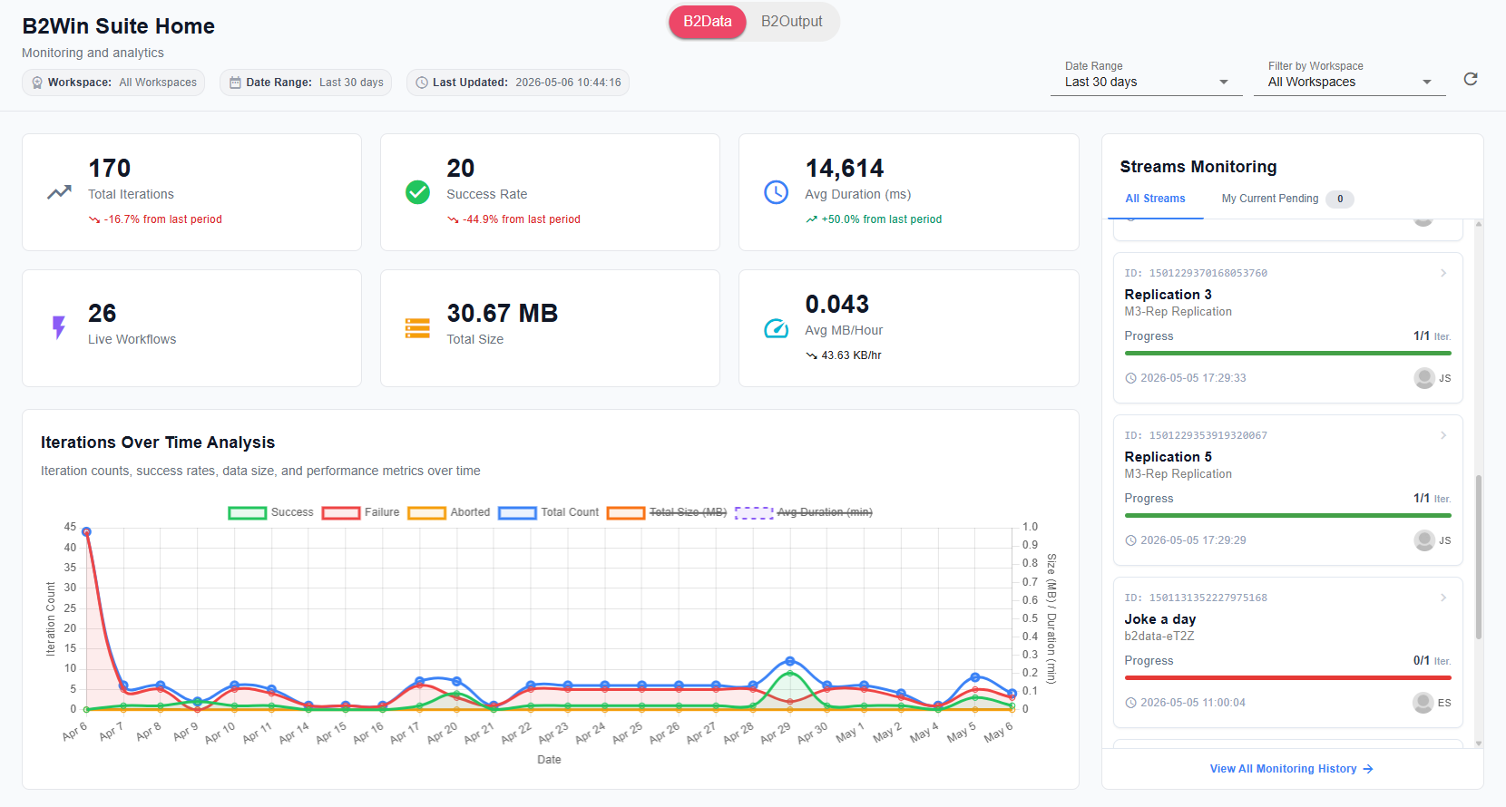Click the calendar icon in Date Range chip
This screenshot has height=807, width=1506.
click(235, 83)
